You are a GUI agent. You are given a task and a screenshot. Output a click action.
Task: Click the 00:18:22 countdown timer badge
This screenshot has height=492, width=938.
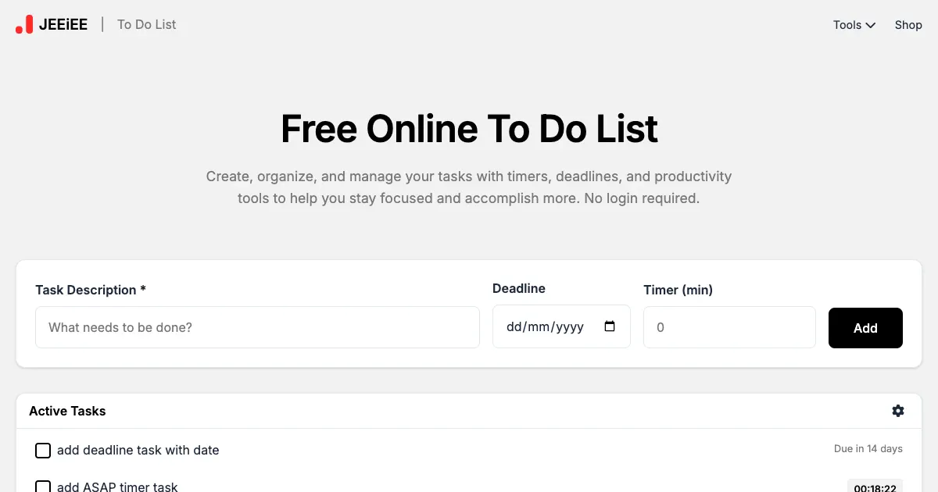[875, 486]
